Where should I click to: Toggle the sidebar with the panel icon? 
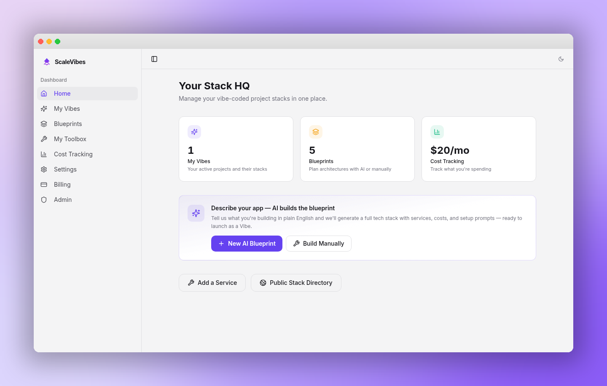[x=154, y=59]
